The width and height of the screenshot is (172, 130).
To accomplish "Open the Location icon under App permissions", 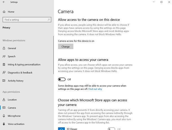I will [4, 100].
